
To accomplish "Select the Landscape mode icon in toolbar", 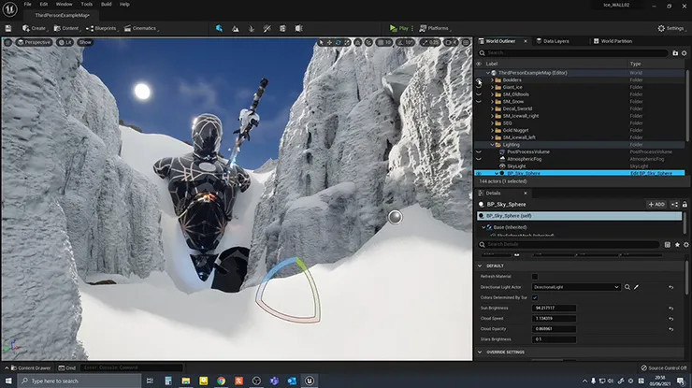I will [236, 28].
